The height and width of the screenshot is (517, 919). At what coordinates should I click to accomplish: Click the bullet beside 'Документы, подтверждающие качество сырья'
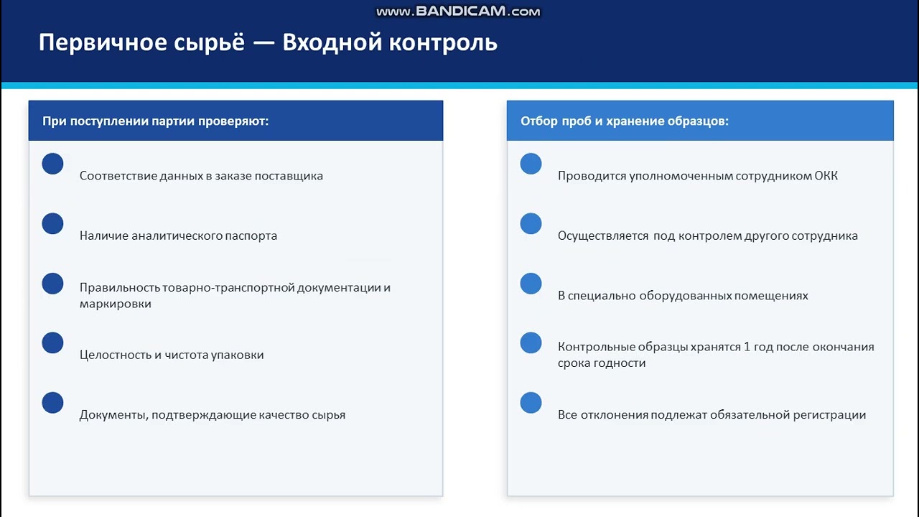tap(52, 402)
